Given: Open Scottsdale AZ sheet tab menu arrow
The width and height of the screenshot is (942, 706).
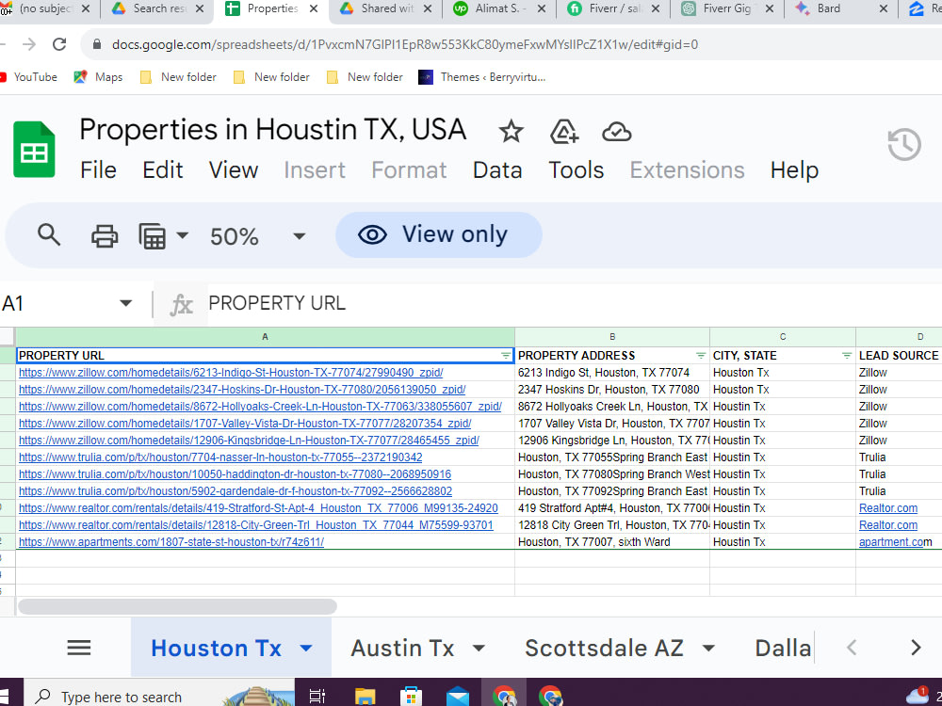Looking at the screenshot, I should tap(708, 648).
